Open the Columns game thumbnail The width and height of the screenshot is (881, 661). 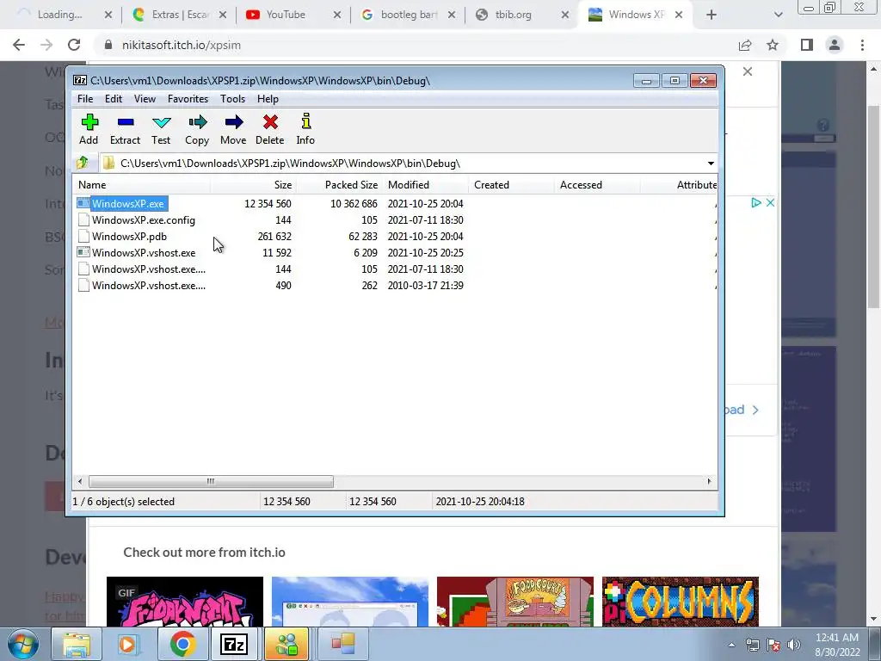[681, 602]
